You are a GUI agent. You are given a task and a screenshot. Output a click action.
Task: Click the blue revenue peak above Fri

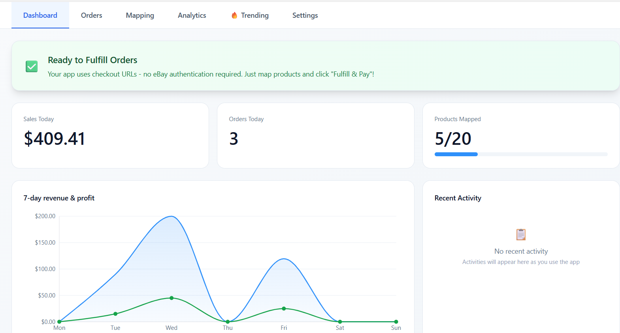coord(284,259)
